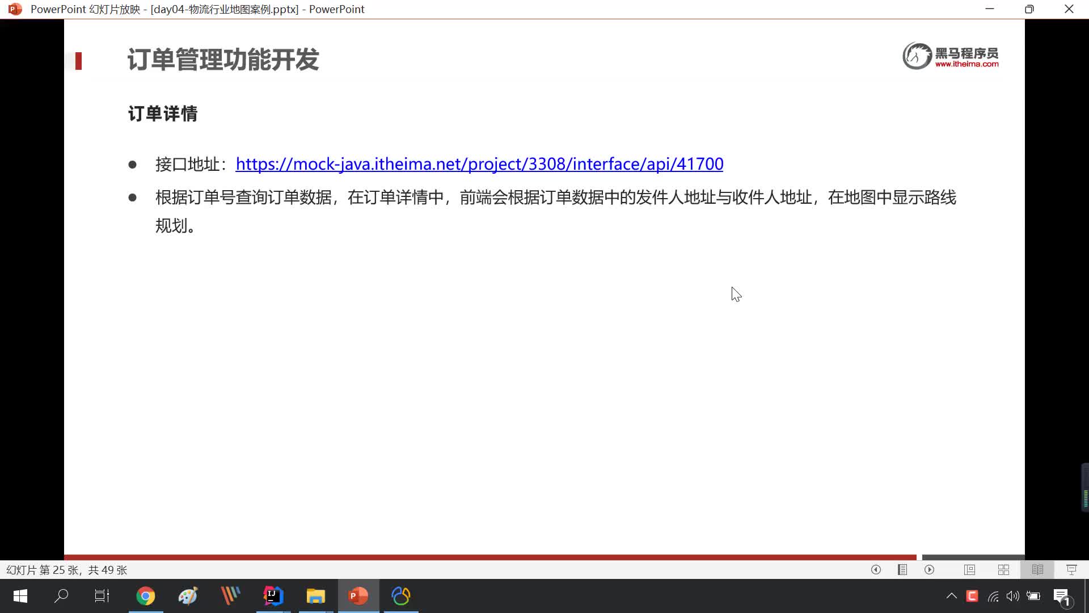Open Wi-Fi network settings in tray
Screen dimensions: 1089x613
pos(993,596)
